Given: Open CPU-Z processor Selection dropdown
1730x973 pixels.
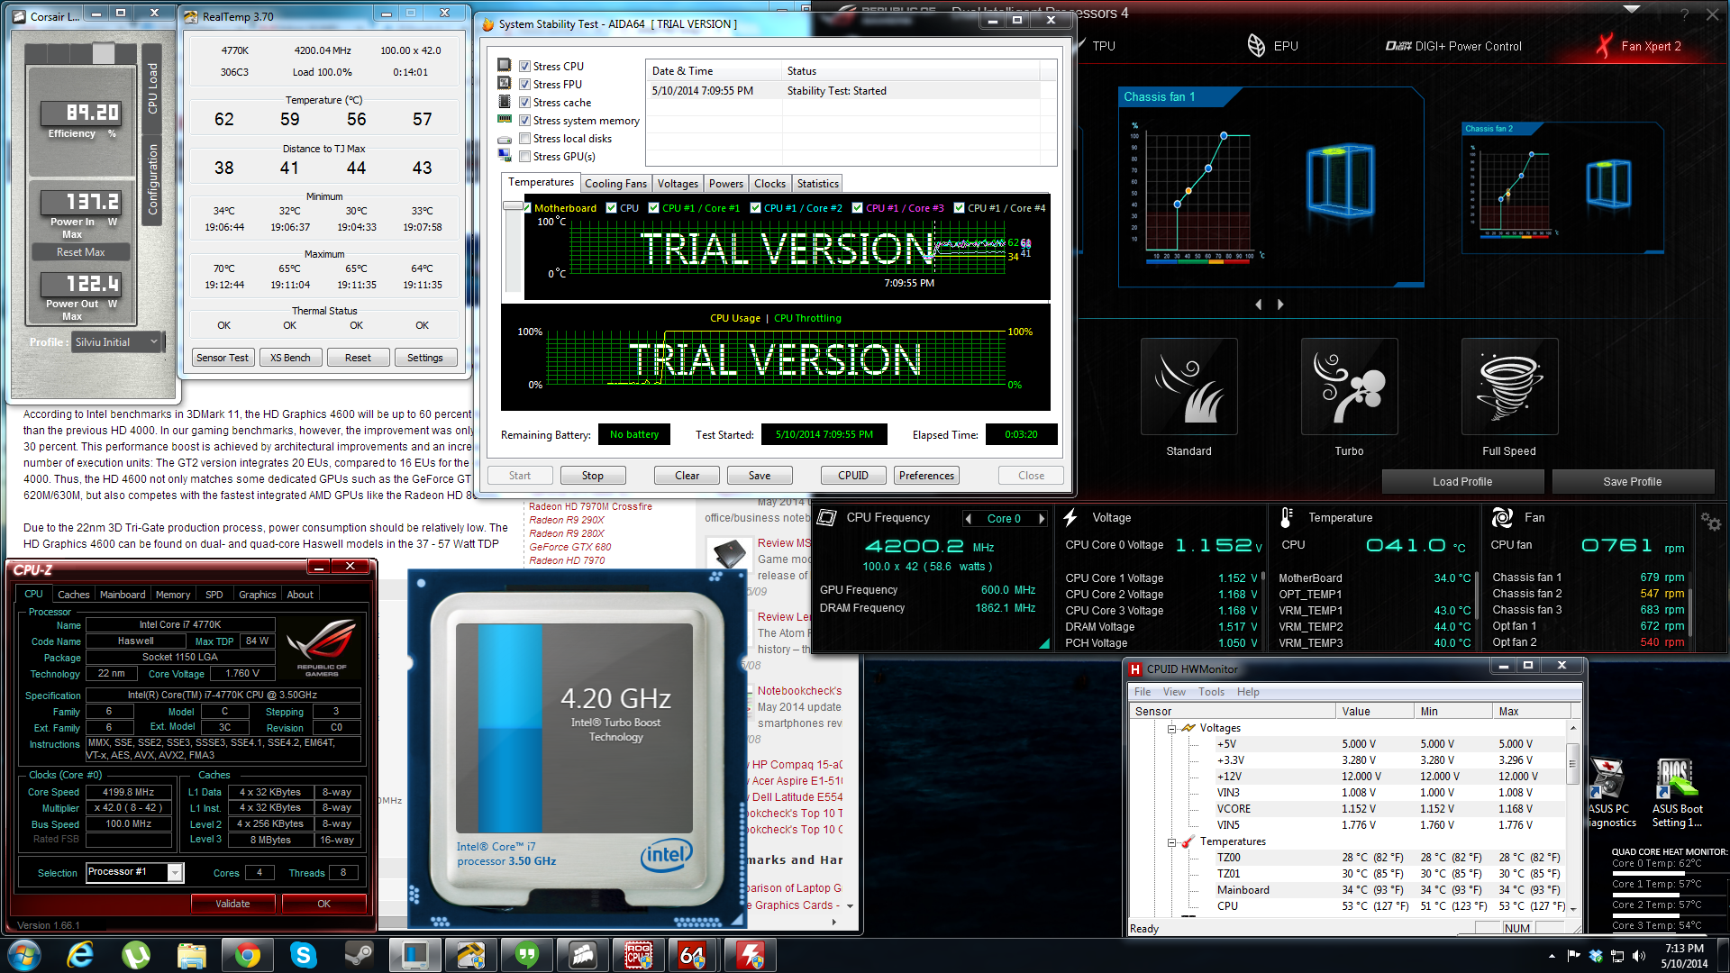Looking at the screenshot, I should 135,871.
